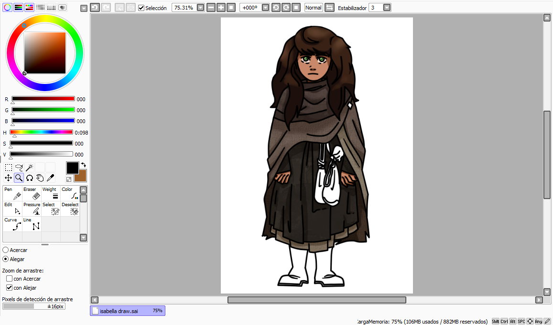This screenshot has height=325, width=553.
Task: Redo the last action
Action: click(106, 7)
